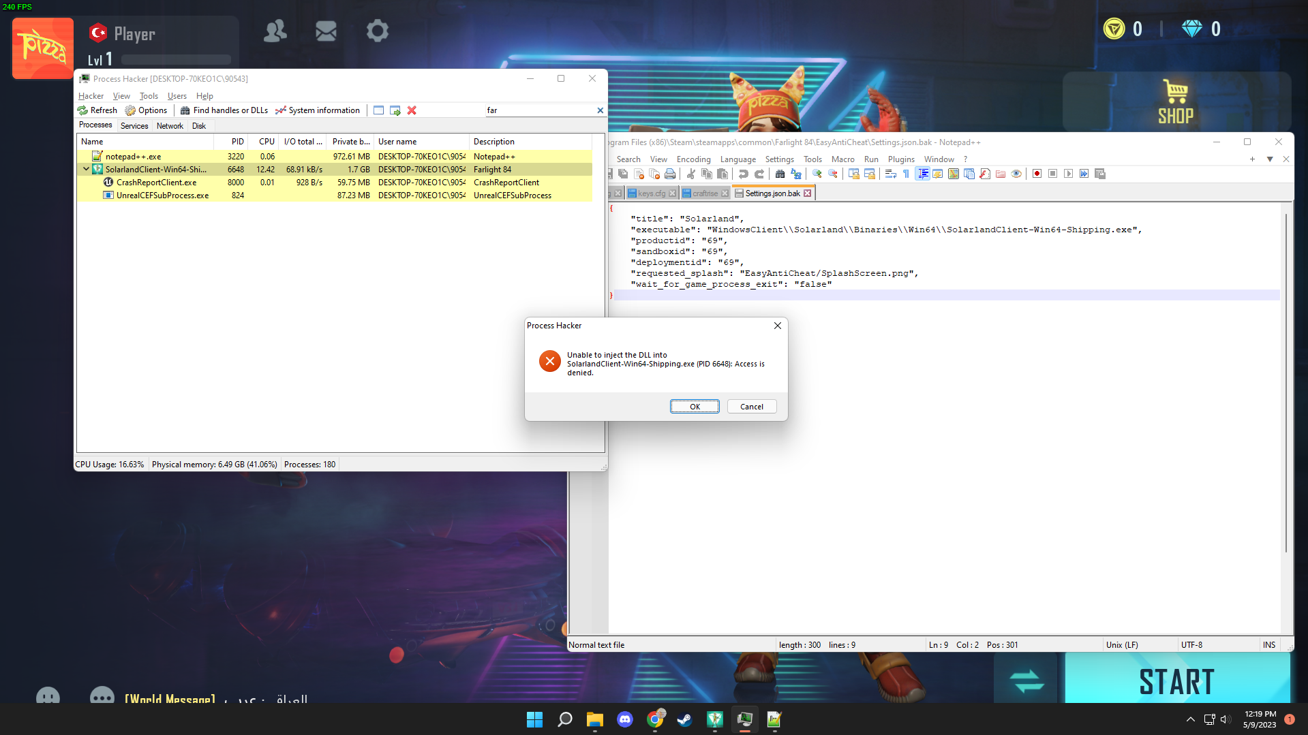The height and width of the screenshot is (735, 1308).
Task: Open Find handles or DLLs
Action: coord(224,110)
